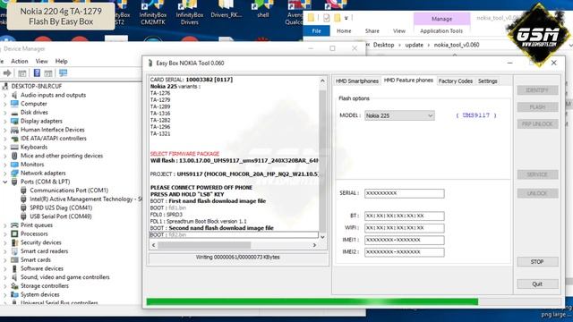Click the forward arrow in Device Manager toolbar
This screenshot has height=322, width=573.
click(x=7, y=73)
